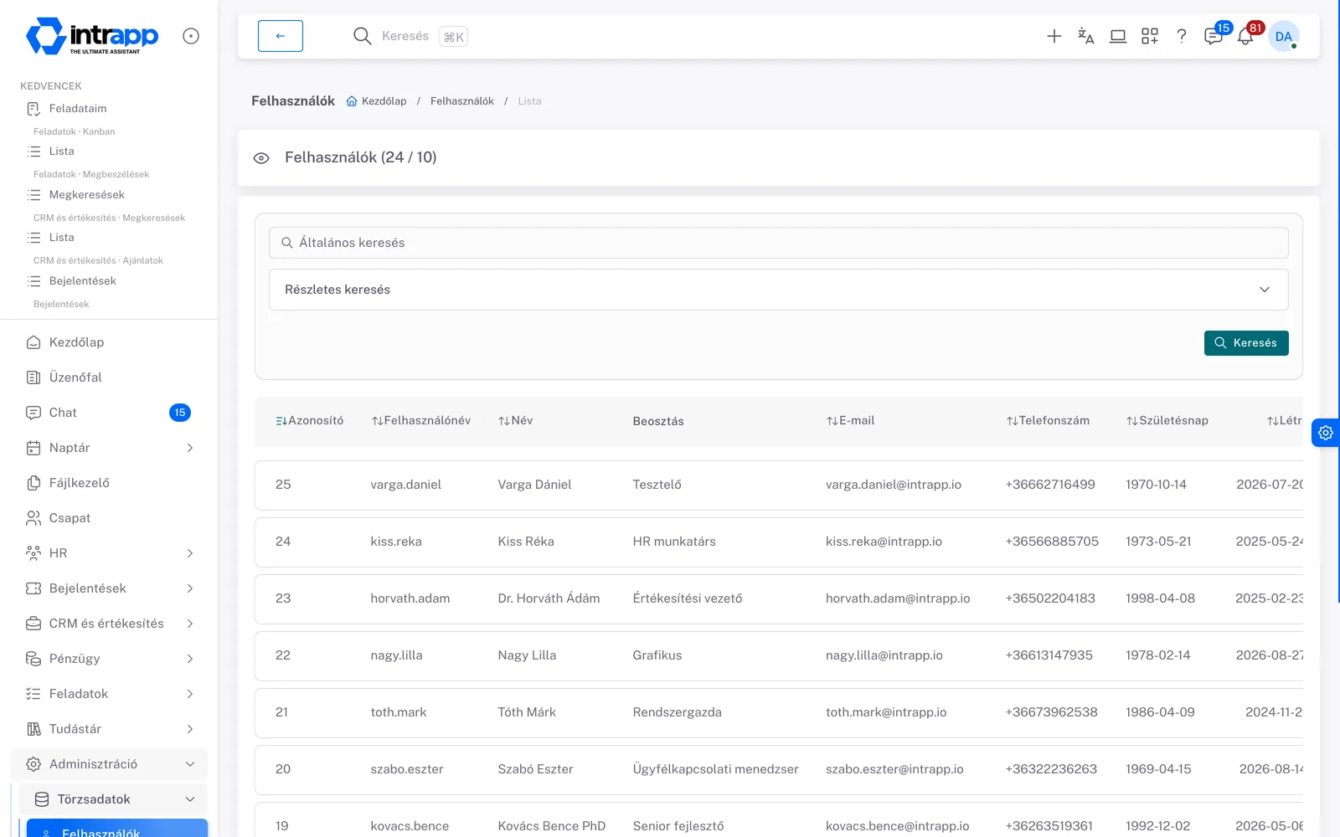Click Szabó Eszter birthday 1969-04-15
1340x837 pixels.
click(x=1158, y=769)
